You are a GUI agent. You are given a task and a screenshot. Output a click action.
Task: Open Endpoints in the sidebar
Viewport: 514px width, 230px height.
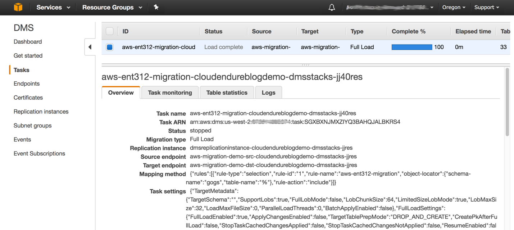pyautogui.click(x=27, y=84)
